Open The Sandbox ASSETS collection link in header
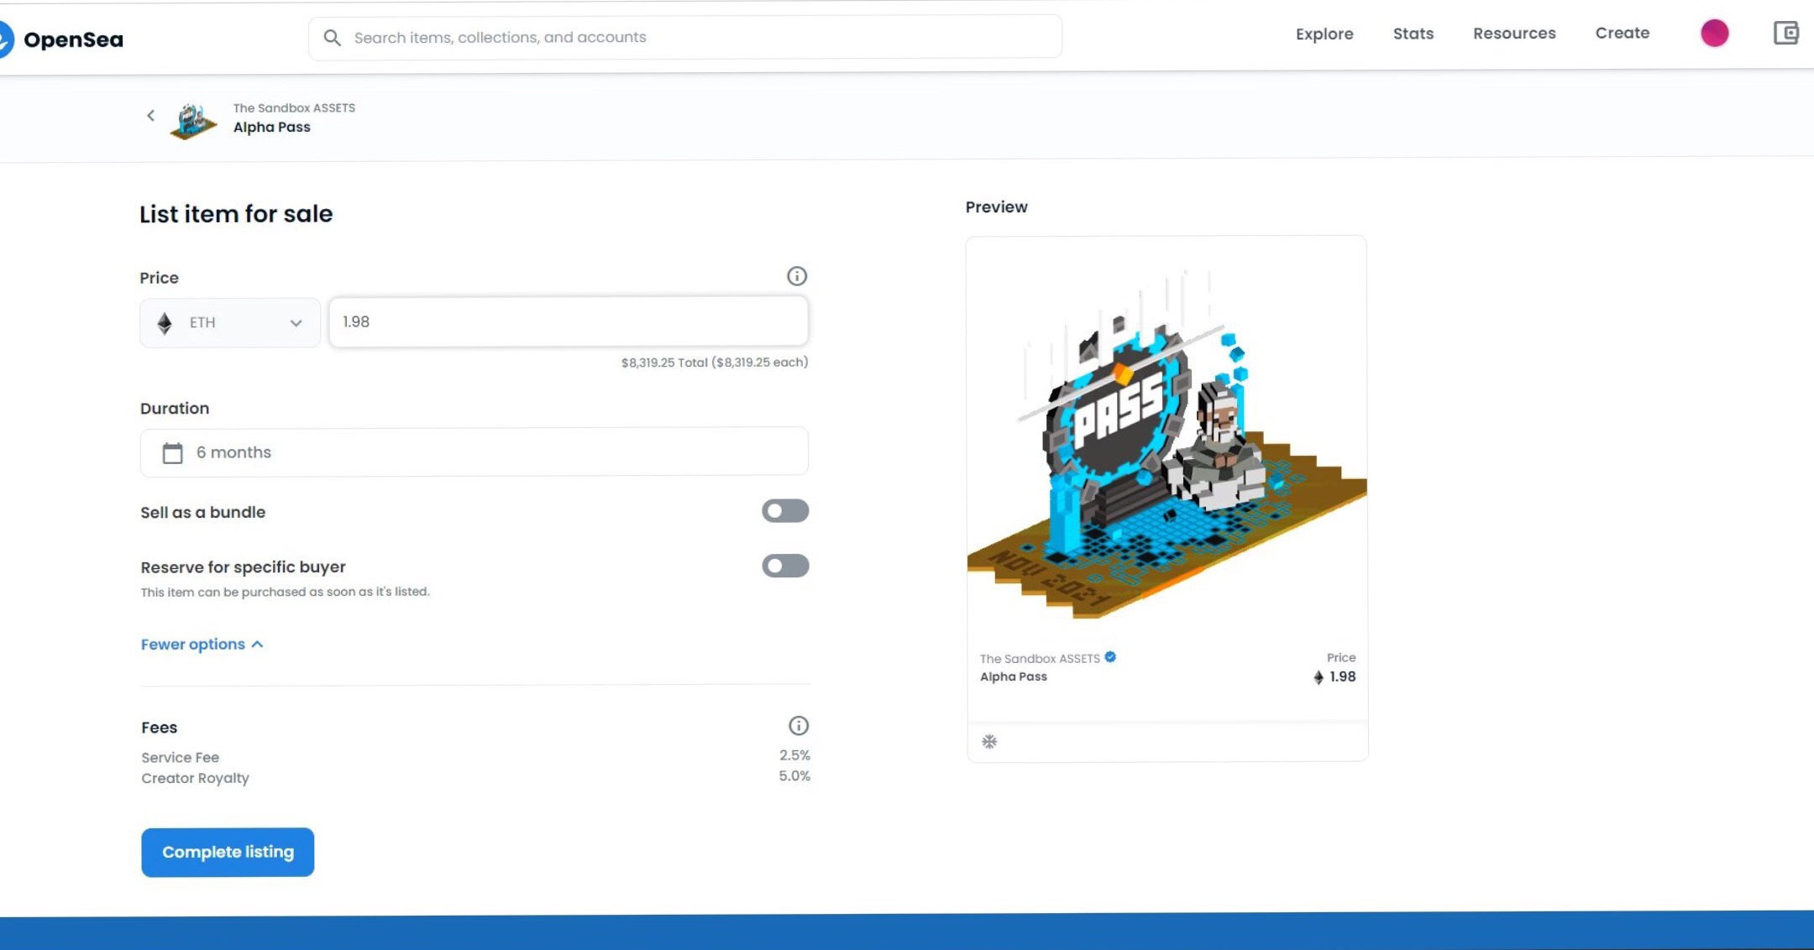The width and height of the screenshot is (1814, 950). (x=294, y=107)
